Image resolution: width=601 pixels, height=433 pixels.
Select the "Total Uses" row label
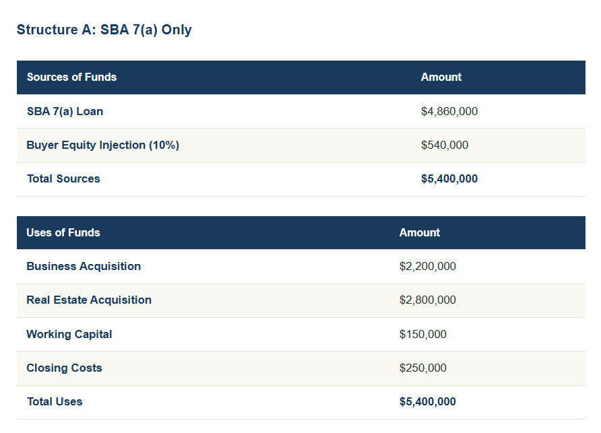[55, 401]
